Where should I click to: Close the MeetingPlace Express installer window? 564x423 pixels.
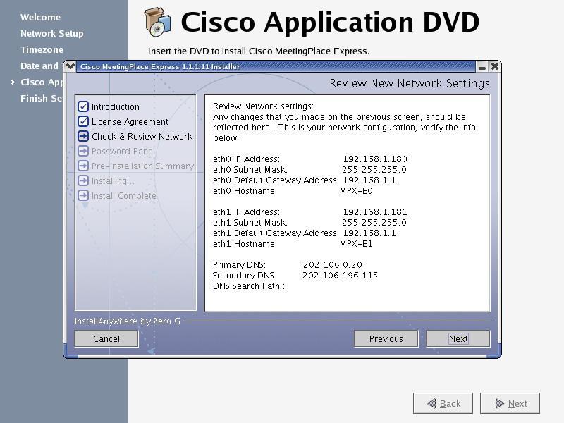click(x=495, y=66)
